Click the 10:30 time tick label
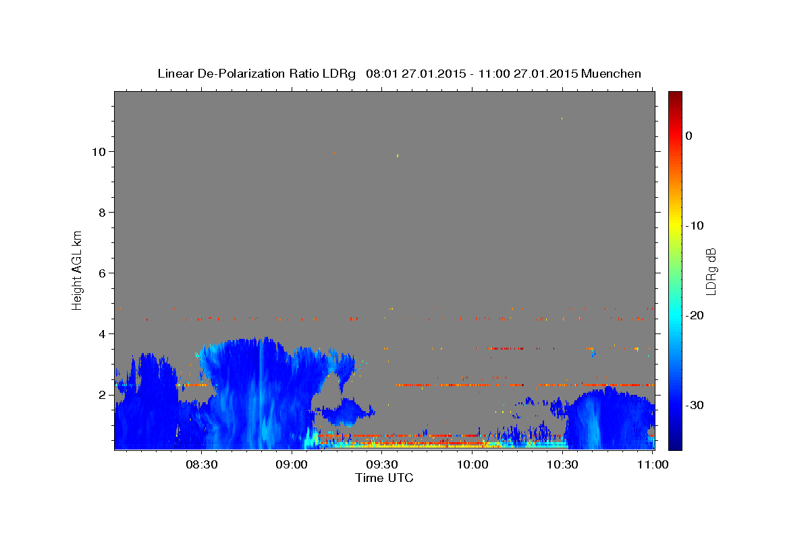Viewport: 810px width, 540px height. pos(562,464)
